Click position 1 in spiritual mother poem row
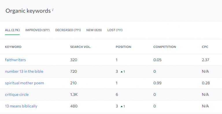The image size is (222, 114). tap(117, 83)
